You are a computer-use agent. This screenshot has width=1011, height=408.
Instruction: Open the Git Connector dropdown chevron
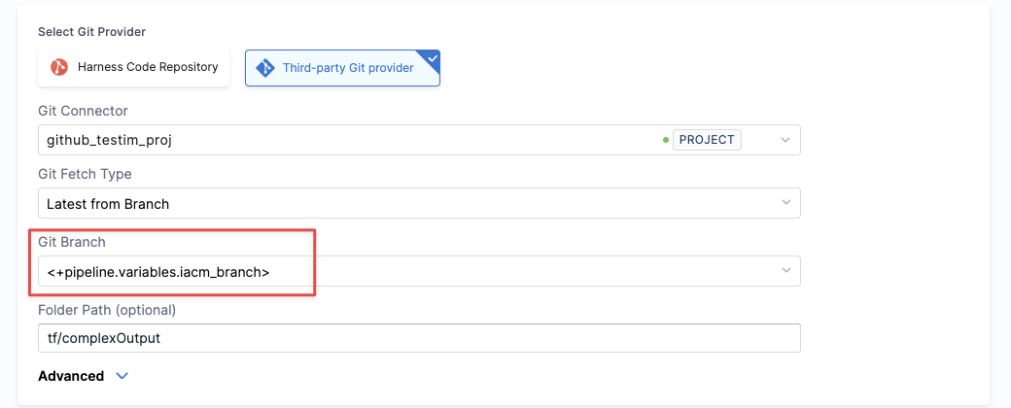(785, 140)
